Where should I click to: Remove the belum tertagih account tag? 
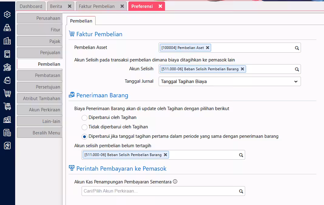tap(165, 155)
